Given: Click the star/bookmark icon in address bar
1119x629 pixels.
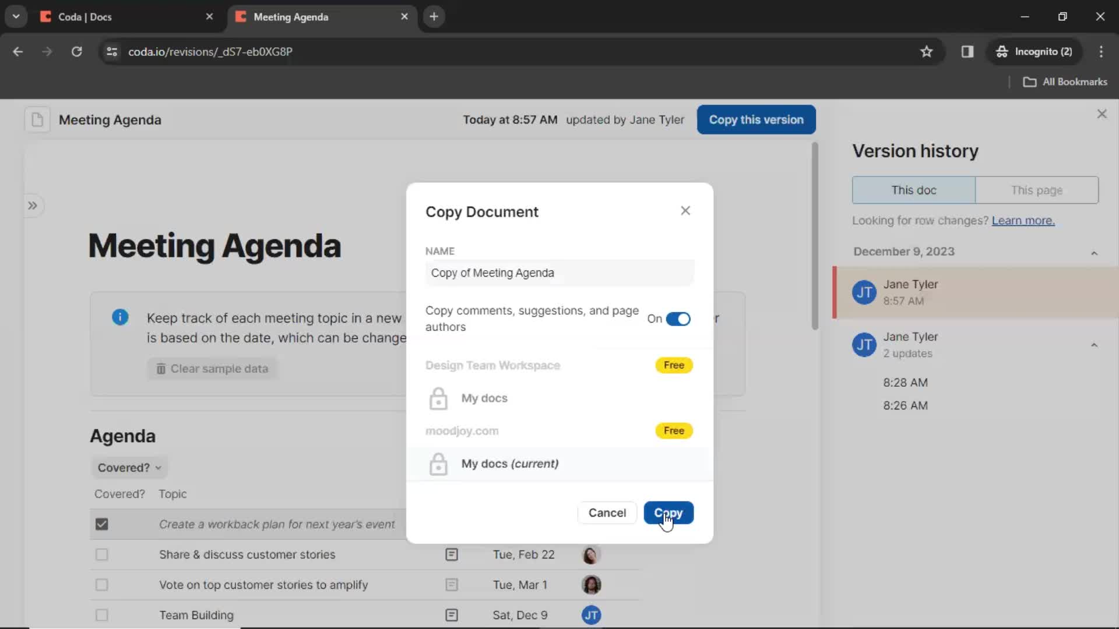Looking at the screenshot, I should pos(927,51).
